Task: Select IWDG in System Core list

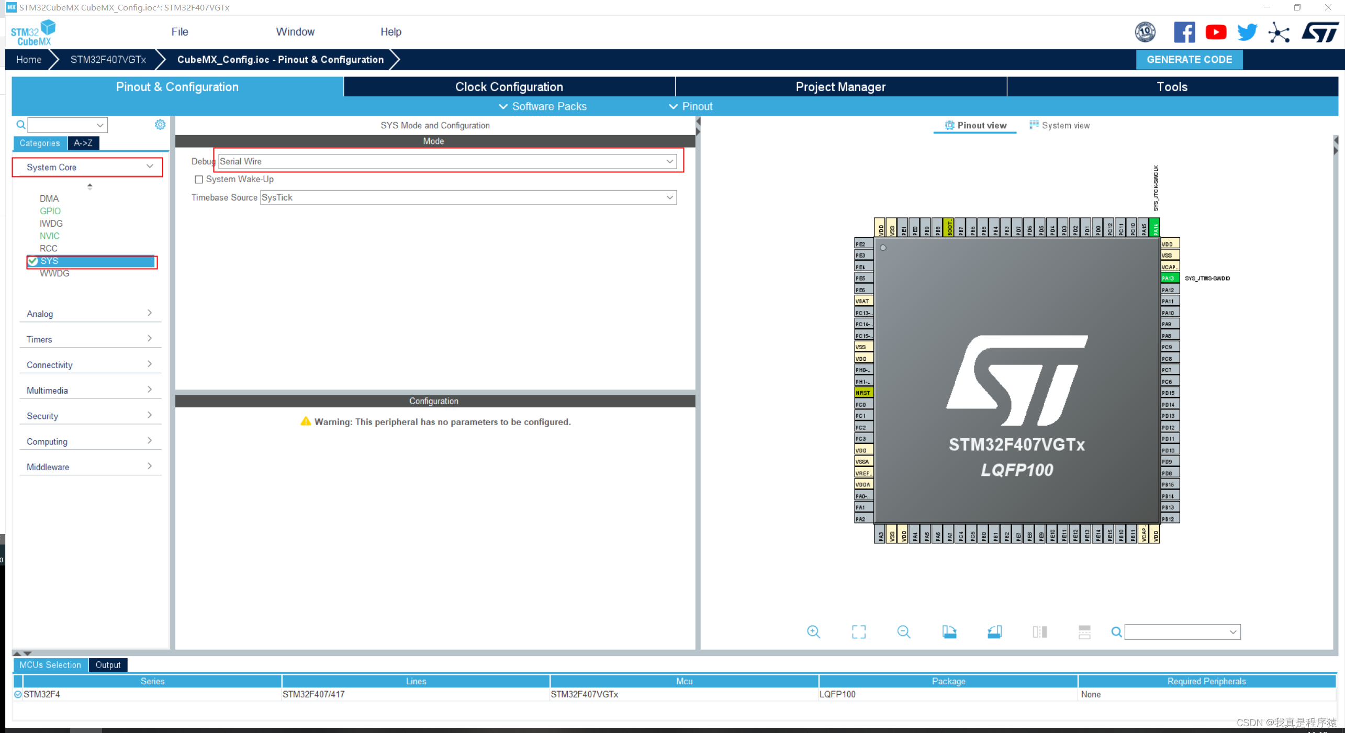Action: pos(51,224)
